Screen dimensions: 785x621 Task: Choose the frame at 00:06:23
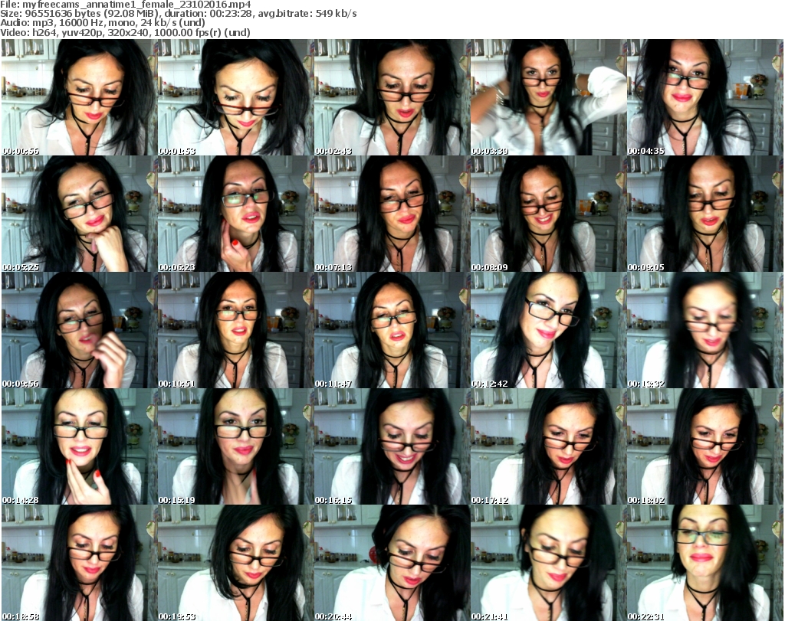coord(235,214)
